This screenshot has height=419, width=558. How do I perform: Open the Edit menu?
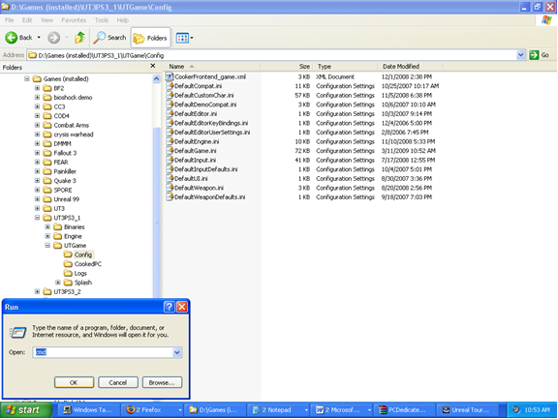point(27,20)
